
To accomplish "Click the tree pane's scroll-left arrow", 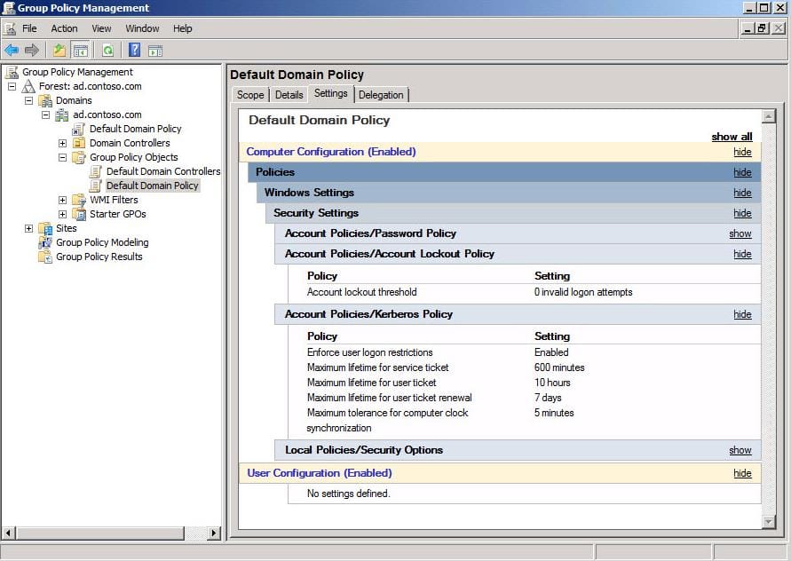I will pyautogui.click(x=9, y=533).
